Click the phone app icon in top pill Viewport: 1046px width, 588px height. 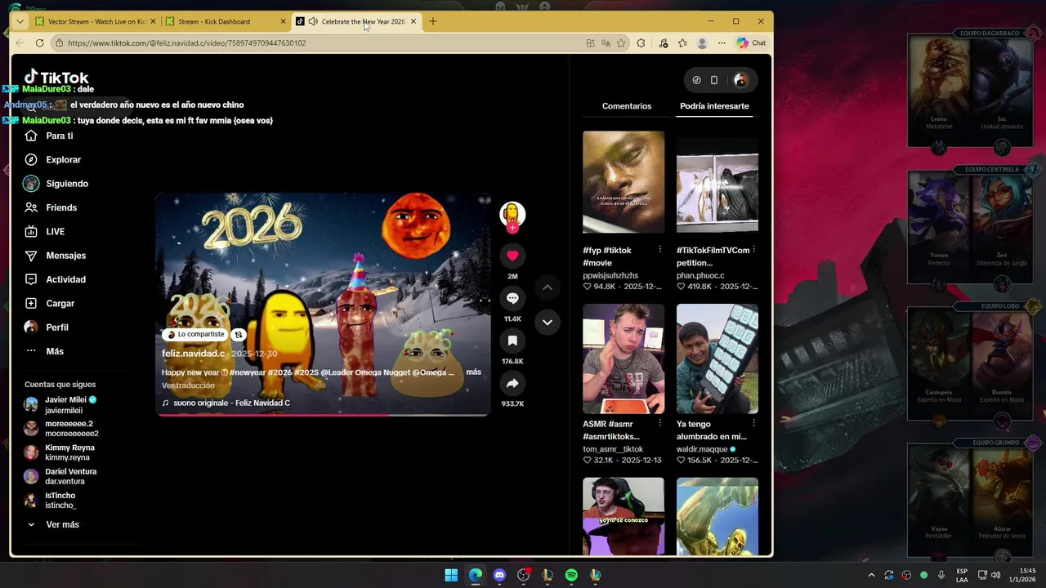pyautogui.click(x=714, y=80)
